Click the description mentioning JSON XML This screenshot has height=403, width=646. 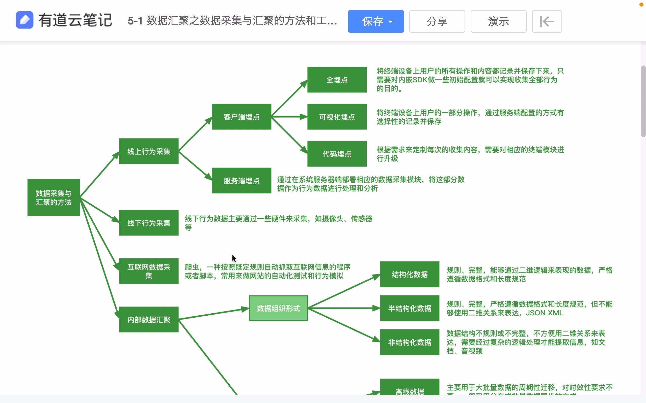pyautogui.click(x=530, y=308)
